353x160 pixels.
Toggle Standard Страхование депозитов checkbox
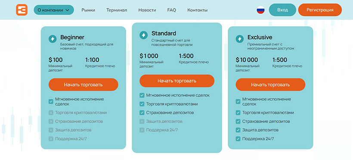pos(142,113)
